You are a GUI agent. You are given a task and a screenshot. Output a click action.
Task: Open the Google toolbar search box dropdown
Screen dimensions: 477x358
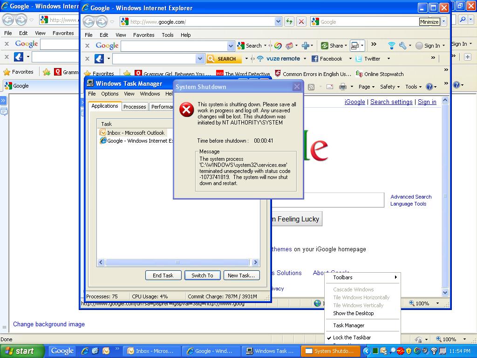[231, 46]
